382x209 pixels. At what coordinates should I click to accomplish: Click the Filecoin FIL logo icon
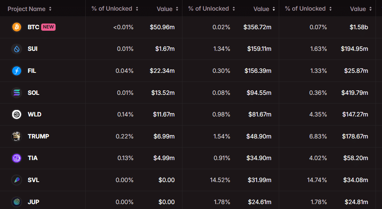pos(17,71)
